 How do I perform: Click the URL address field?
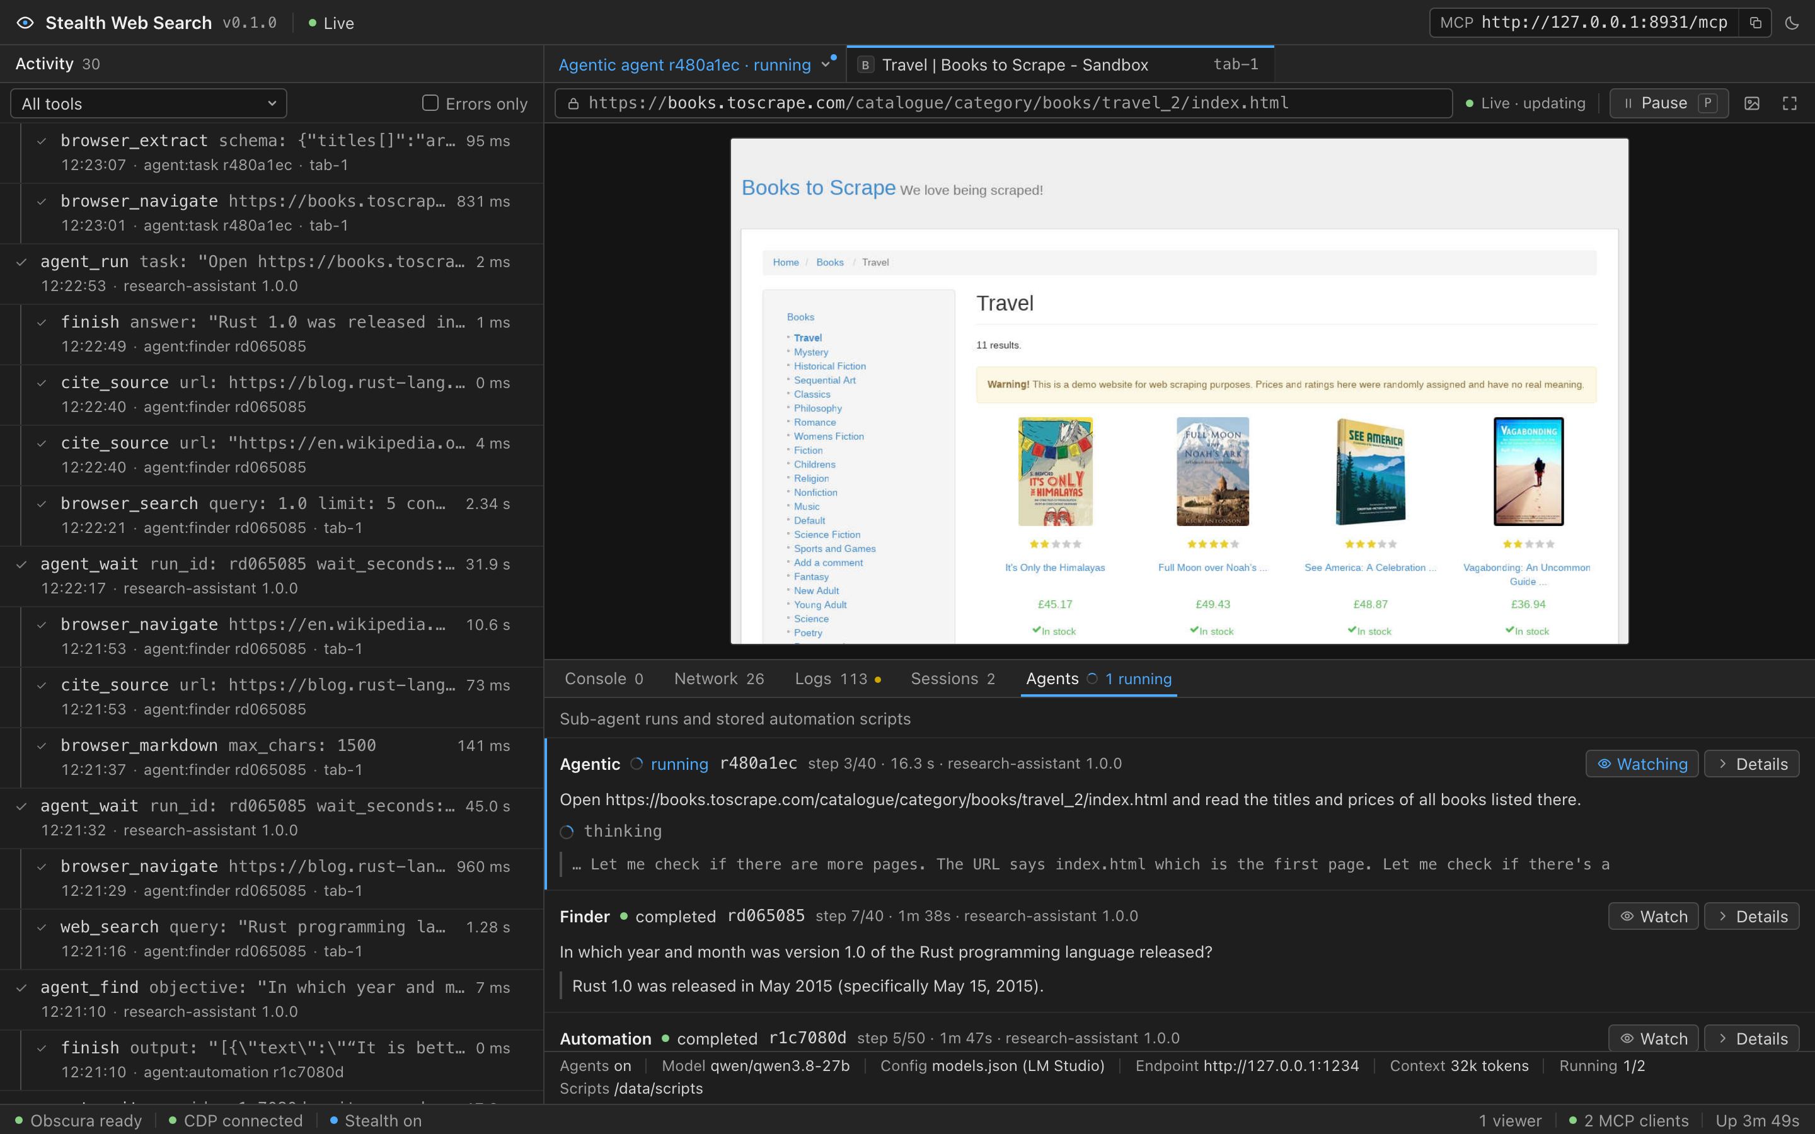(x=1003, y=103)
